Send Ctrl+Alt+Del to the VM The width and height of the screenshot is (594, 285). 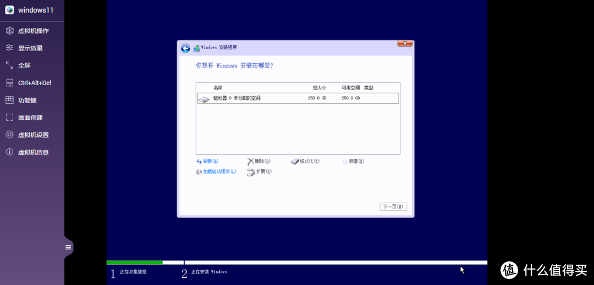34,83
